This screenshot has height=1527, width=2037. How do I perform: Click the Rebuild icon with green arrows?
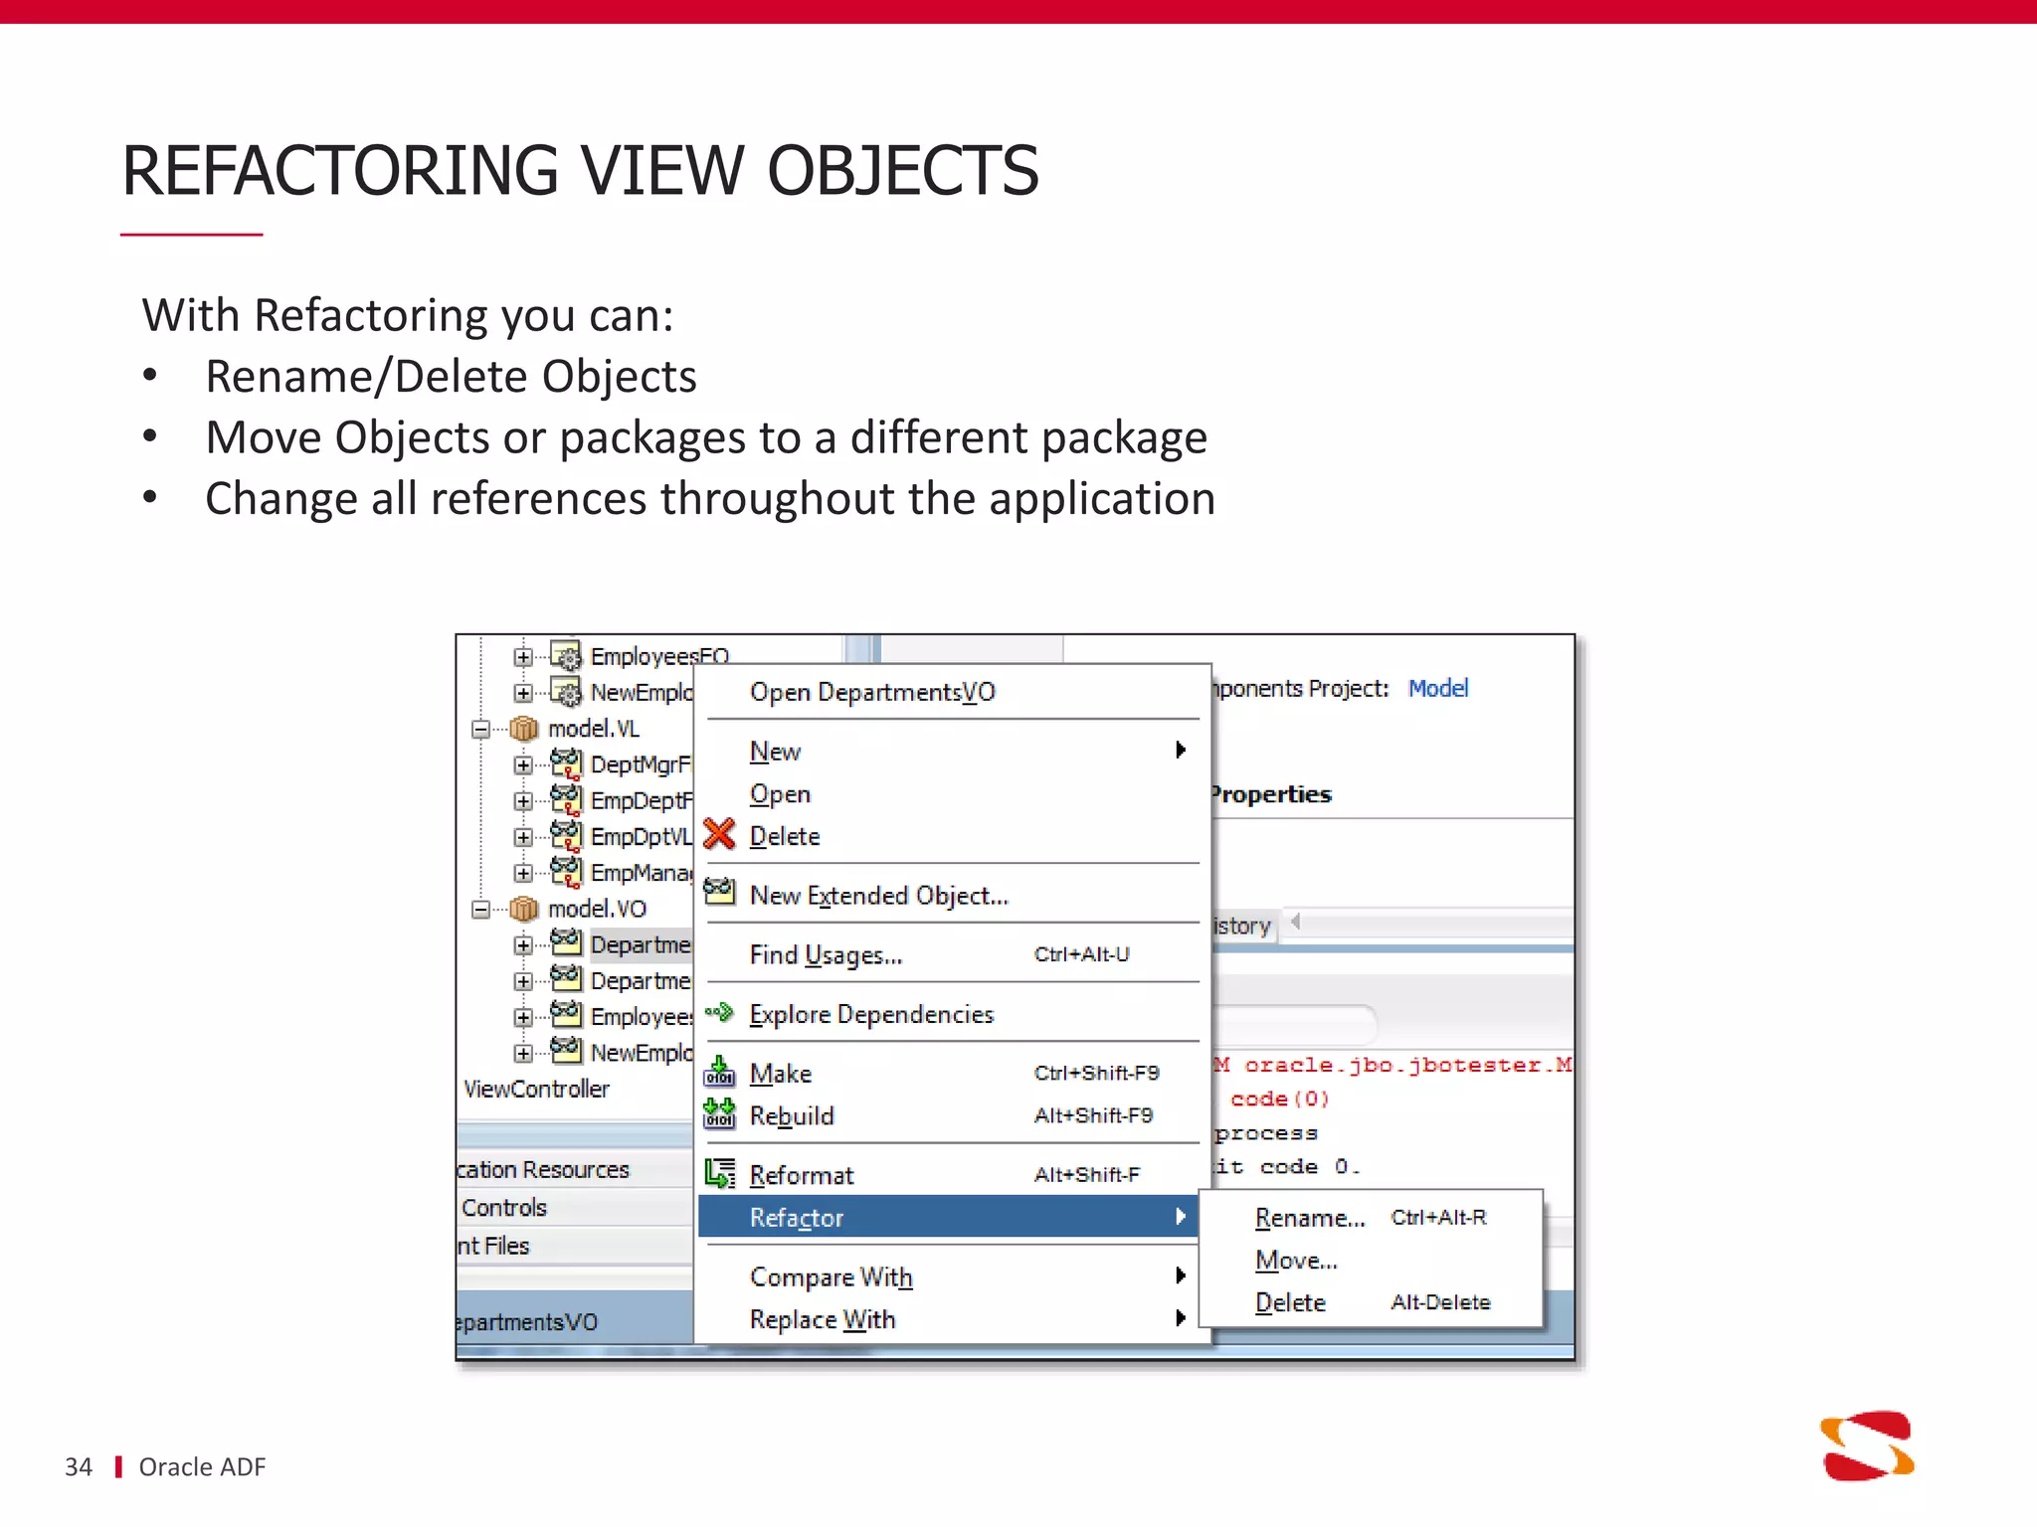719,1114
